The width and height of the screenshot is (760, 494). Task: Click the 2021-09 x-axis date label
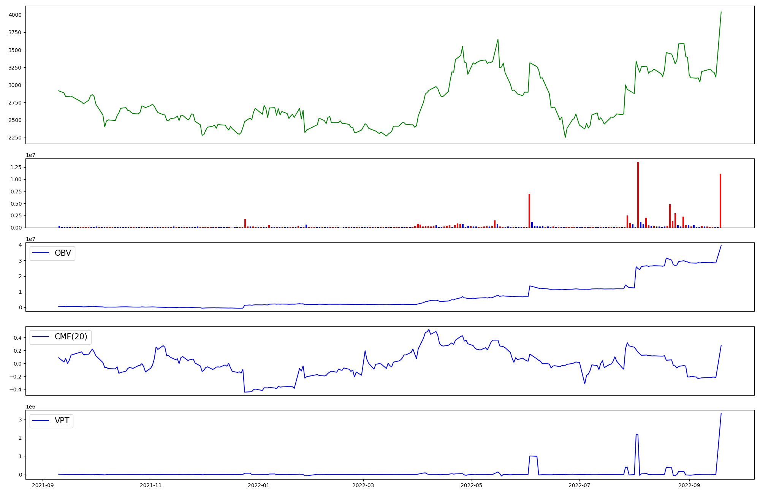click(43, 485)
